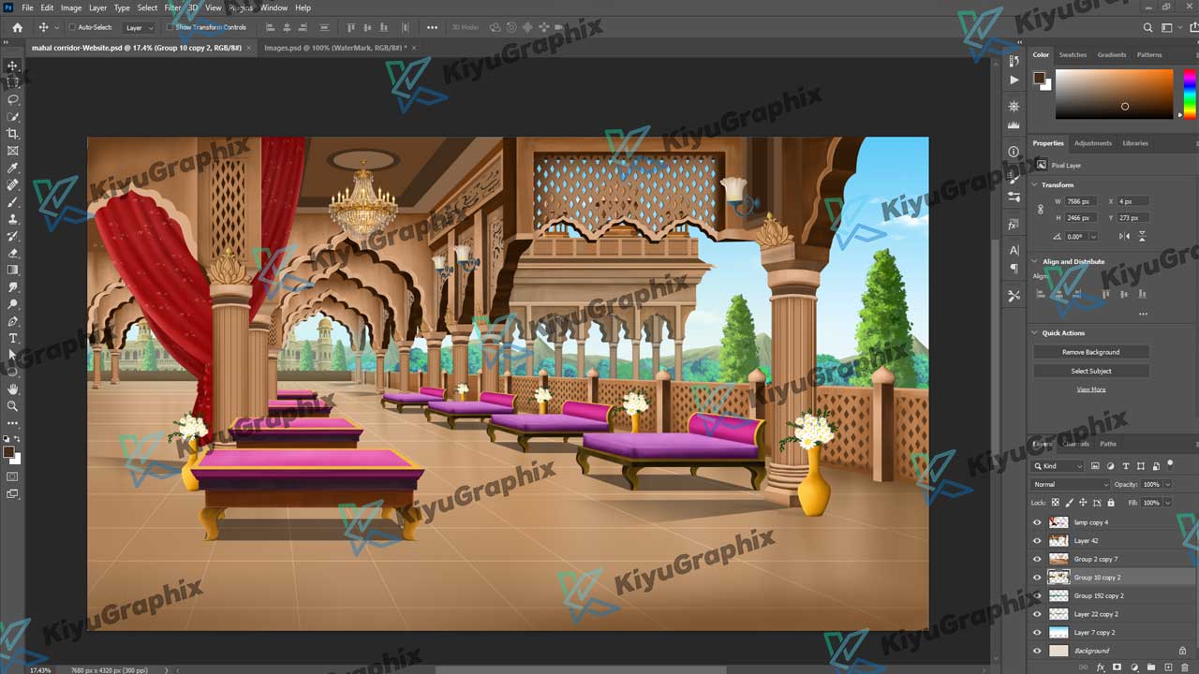The image size is (1199, 674).
Task: Select the Hand tool
Action: 13,388
